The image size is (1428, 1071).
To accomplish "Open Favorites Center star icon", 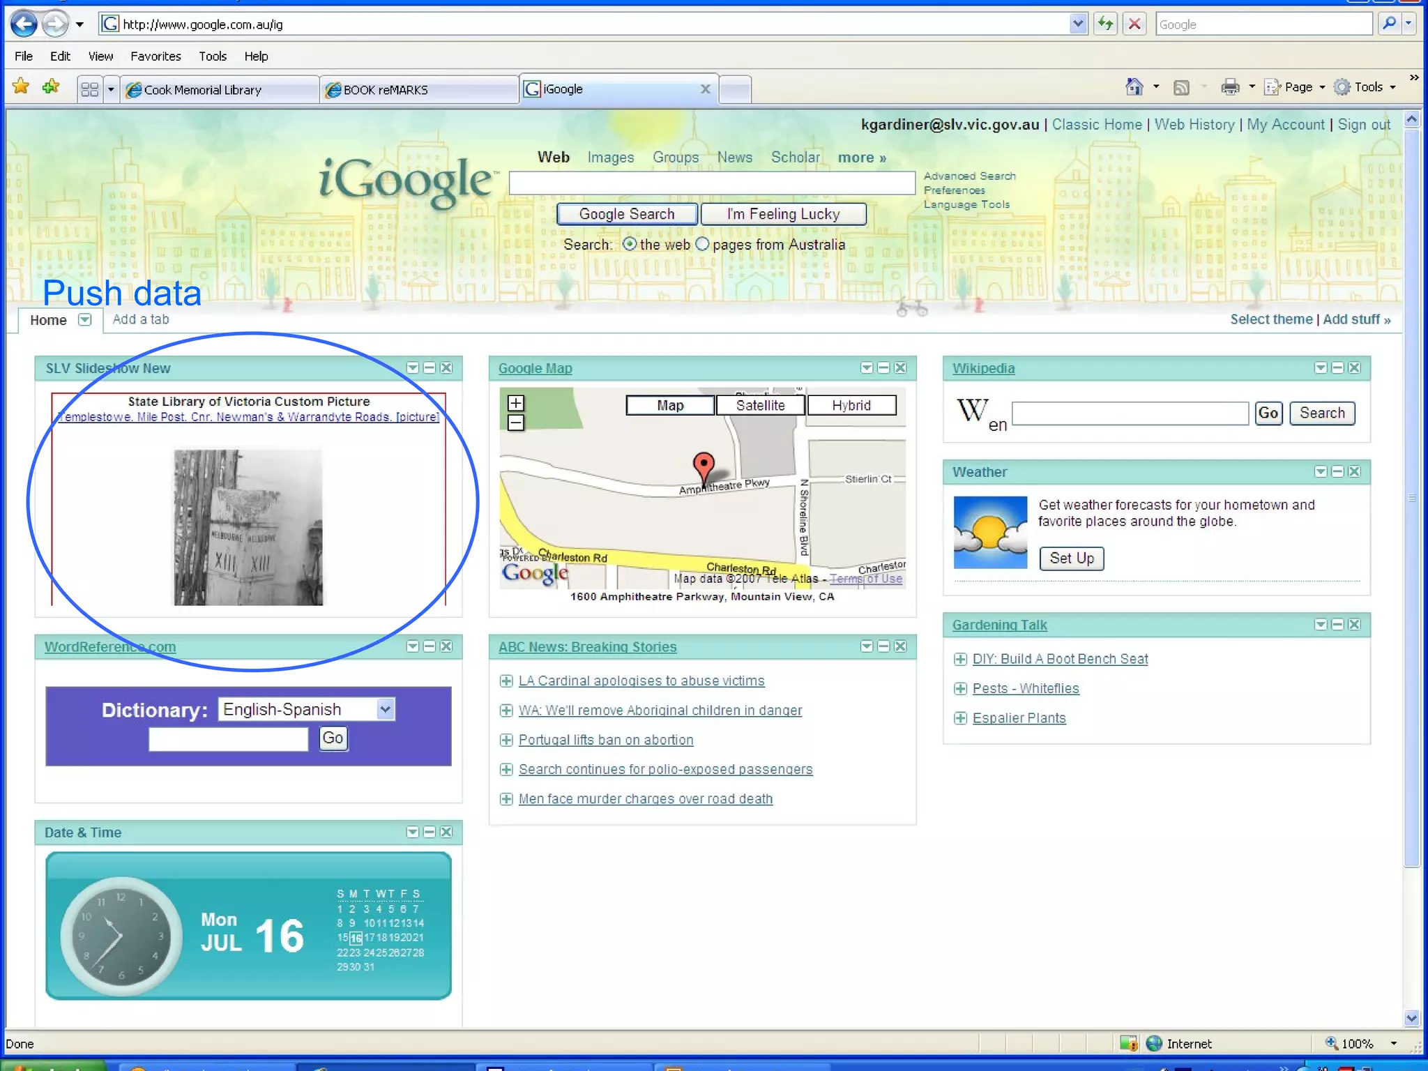I will coord(21,87).
